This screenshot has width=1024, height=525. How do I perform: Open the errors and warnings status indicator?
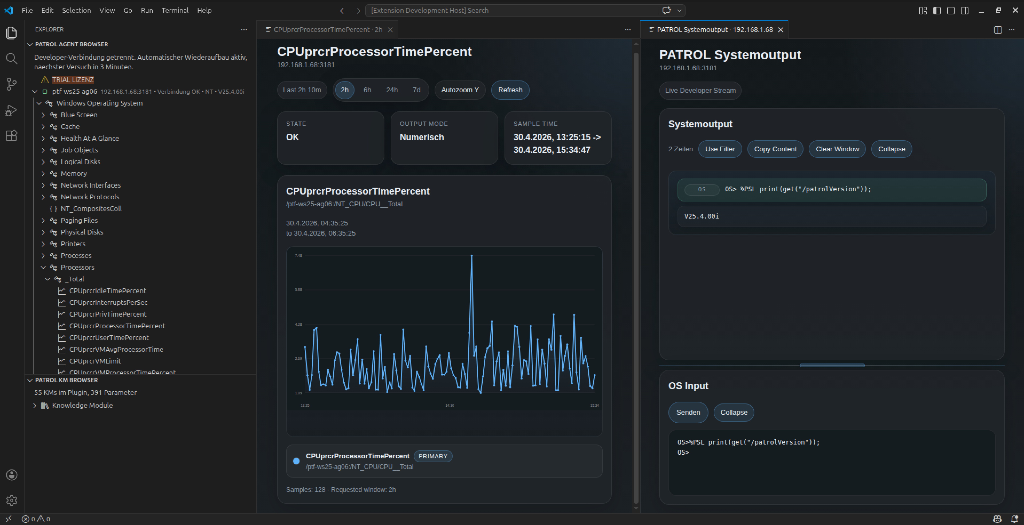point(36,519)
